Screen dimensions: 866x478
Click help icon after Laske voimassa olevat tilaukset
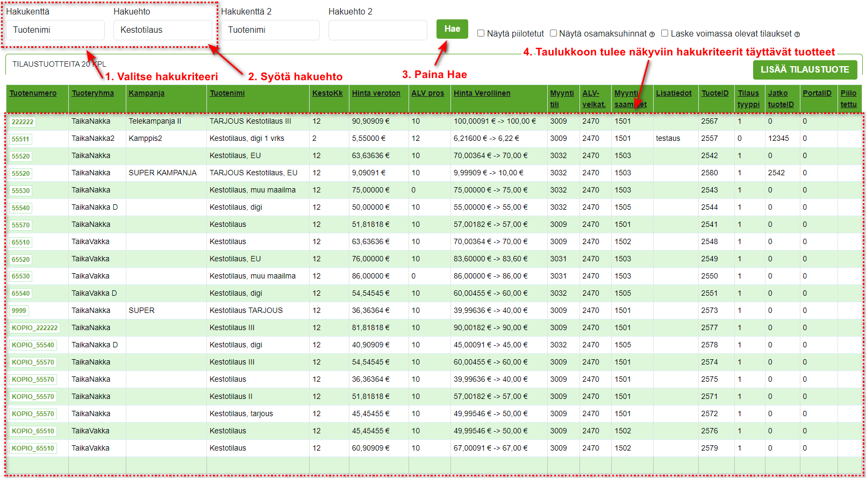pyautogui.click(x=797, y=34)
